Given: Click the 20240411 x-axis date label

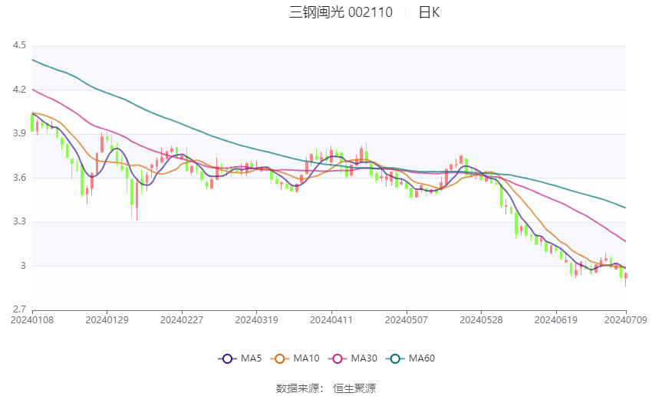Looking at the screenshot, I should [331, 320].
